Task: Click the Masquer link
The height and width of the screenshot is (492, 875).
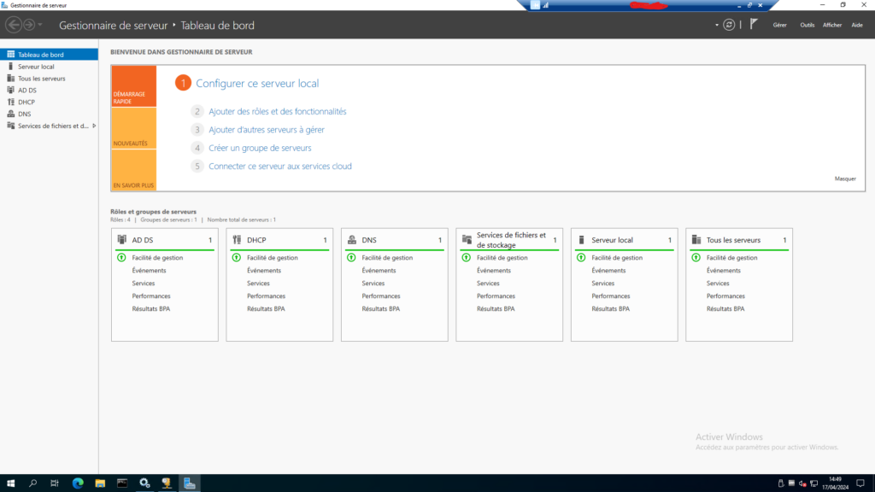Action: click(844, 179)
